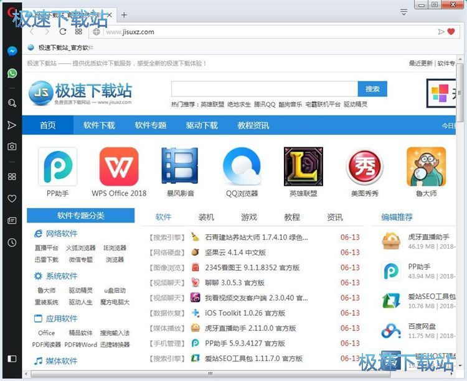This screenshot has width=467, height=381.
Task: Open the tab list menu icon
Action: [403, 12]
